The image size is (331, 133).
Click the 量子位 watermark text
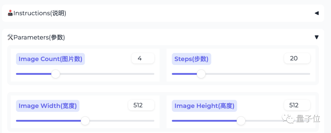tap(308, 119)
